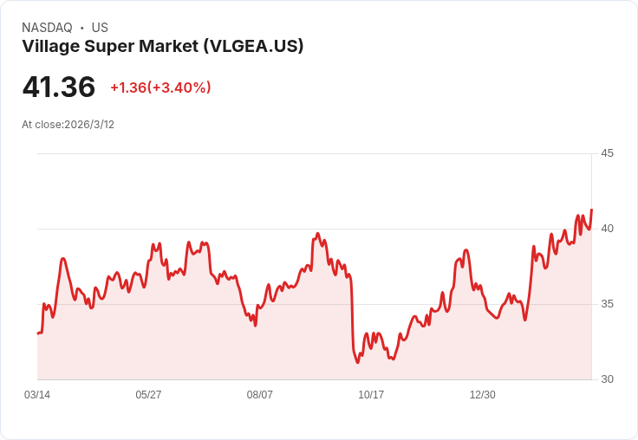Click the 08/07 date on x-axis

pos(260,395)
